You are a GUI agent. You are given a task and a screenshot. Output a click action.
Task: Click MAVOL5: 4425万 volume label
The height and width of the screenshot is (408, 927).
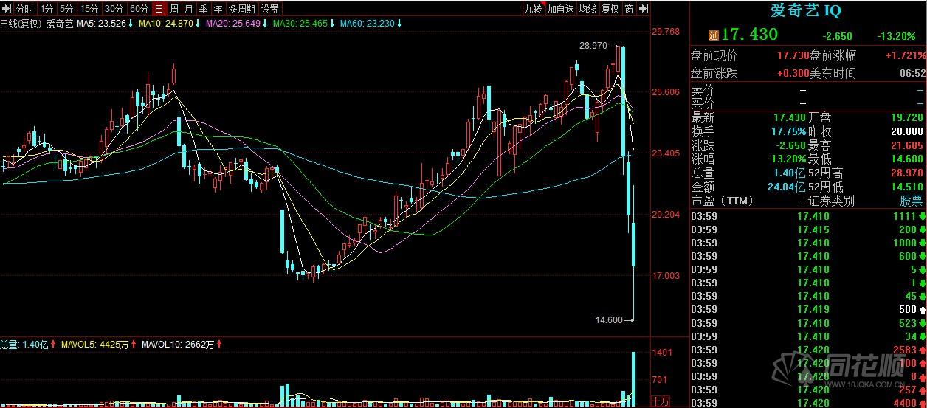95,345
